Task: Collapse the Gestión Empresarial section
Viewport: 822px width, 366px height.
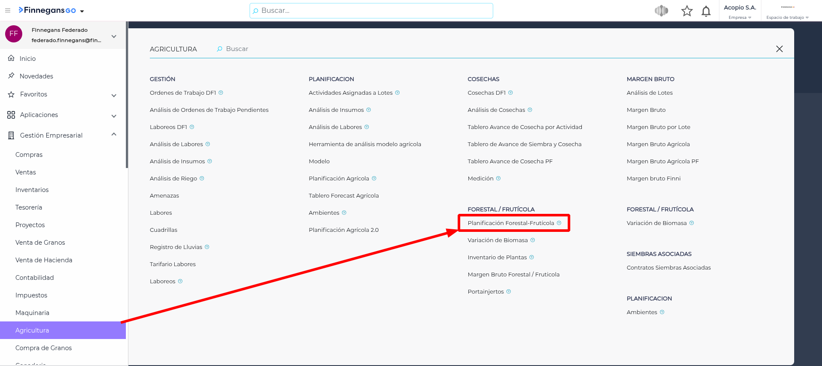Action: [x=114, y=135]
